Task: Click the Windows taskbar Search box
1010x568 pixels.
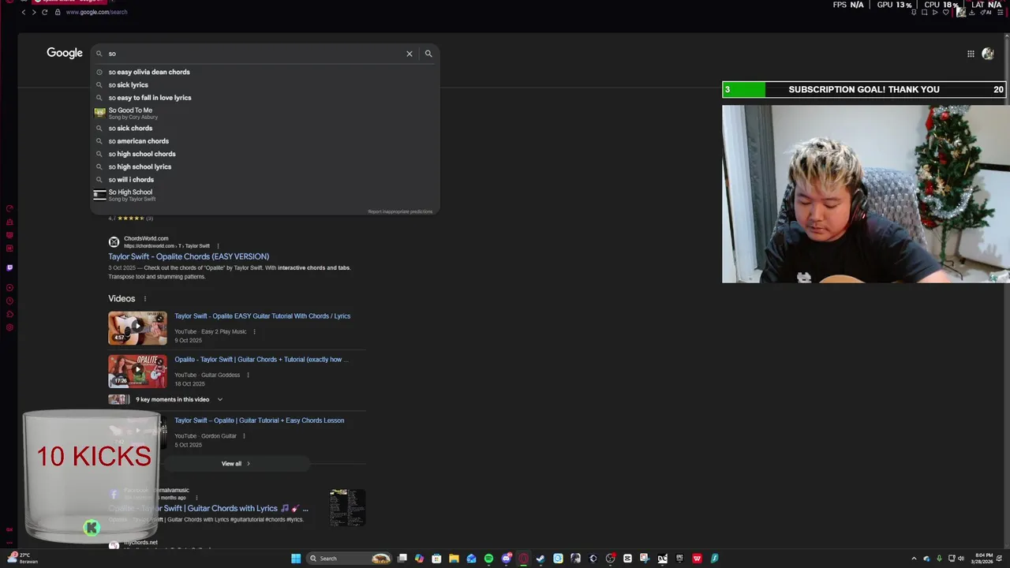Action: tap(349, 559)
